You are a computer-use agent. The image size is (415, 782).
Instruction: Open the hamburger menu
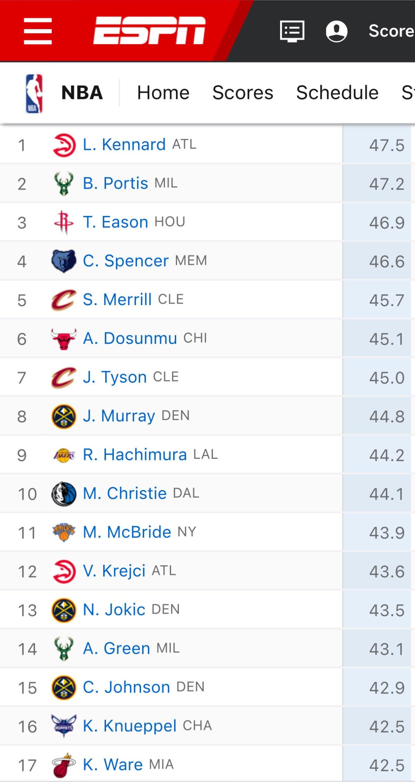point(38,31)
